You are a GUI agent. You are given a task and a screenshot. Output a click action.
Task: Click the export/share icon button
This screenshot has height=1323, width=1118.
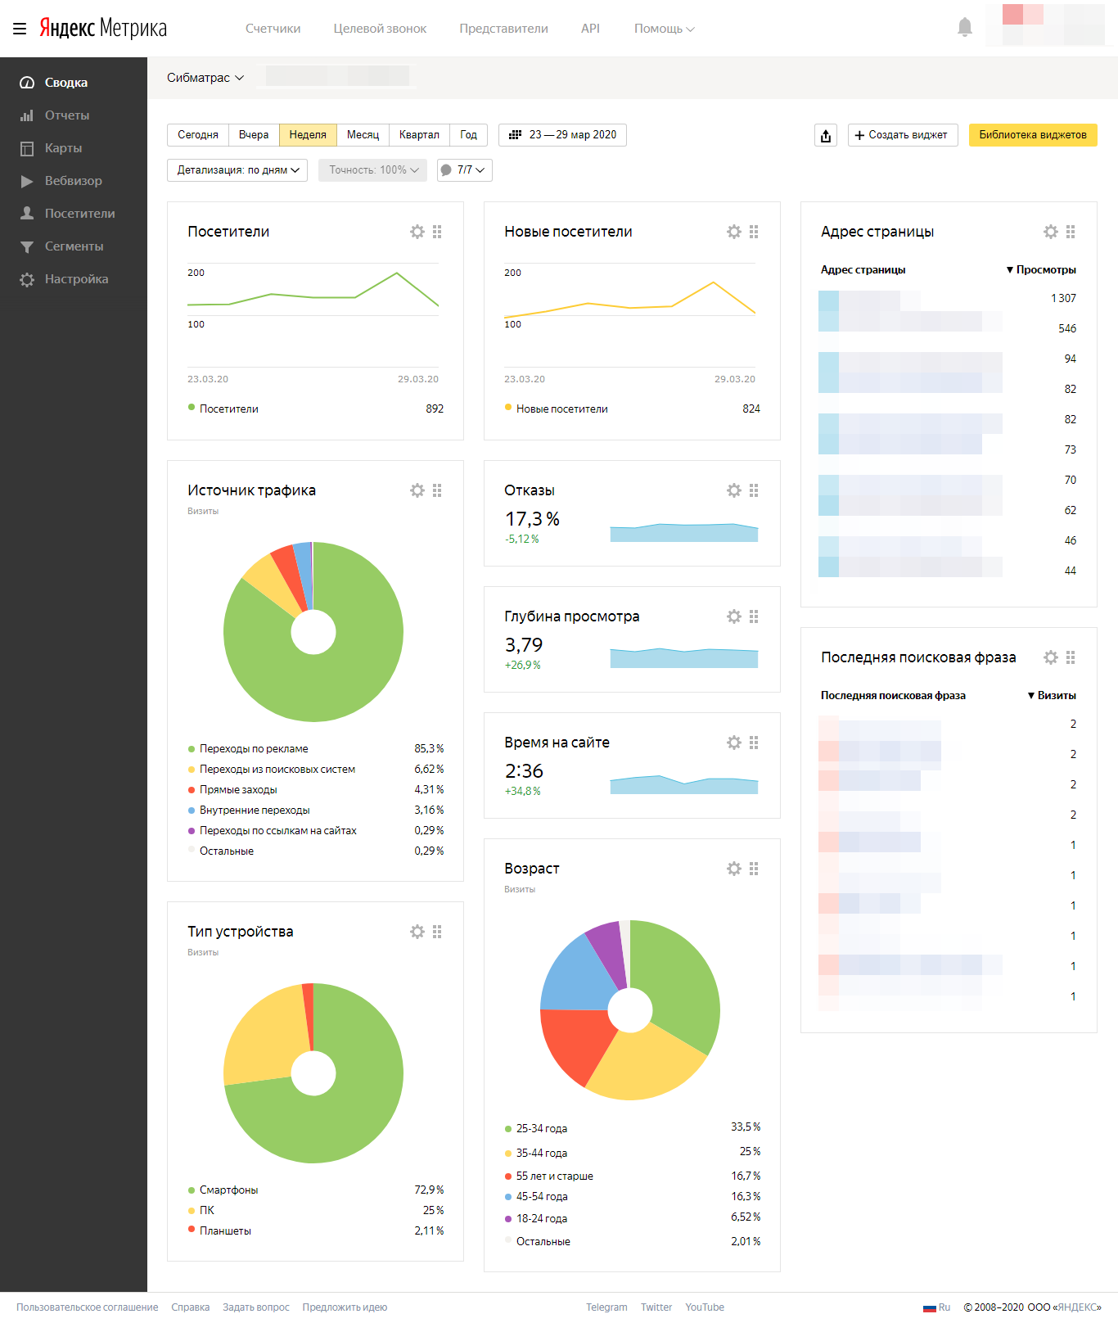[826, 135]
